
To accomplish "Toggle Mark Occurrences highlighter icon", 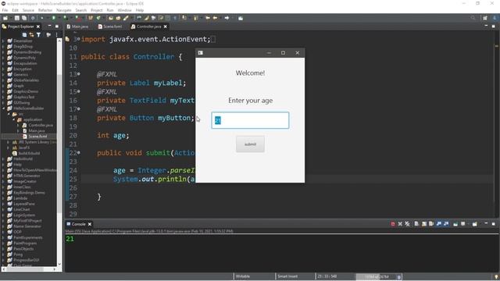I will point(146,18).
